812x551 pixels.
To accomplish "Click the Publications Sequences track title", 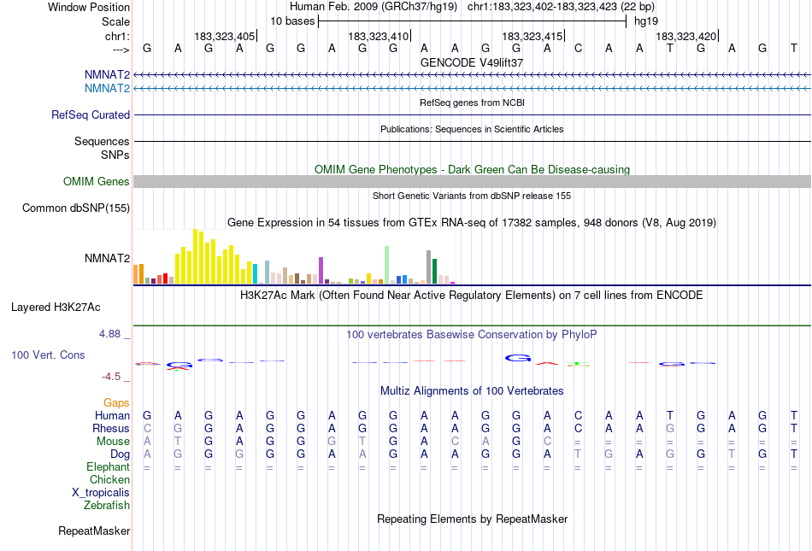I will [x=471, y=129].
